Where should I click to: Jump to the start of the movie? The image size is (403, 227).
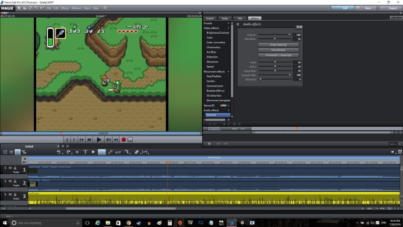coord(89,140)
